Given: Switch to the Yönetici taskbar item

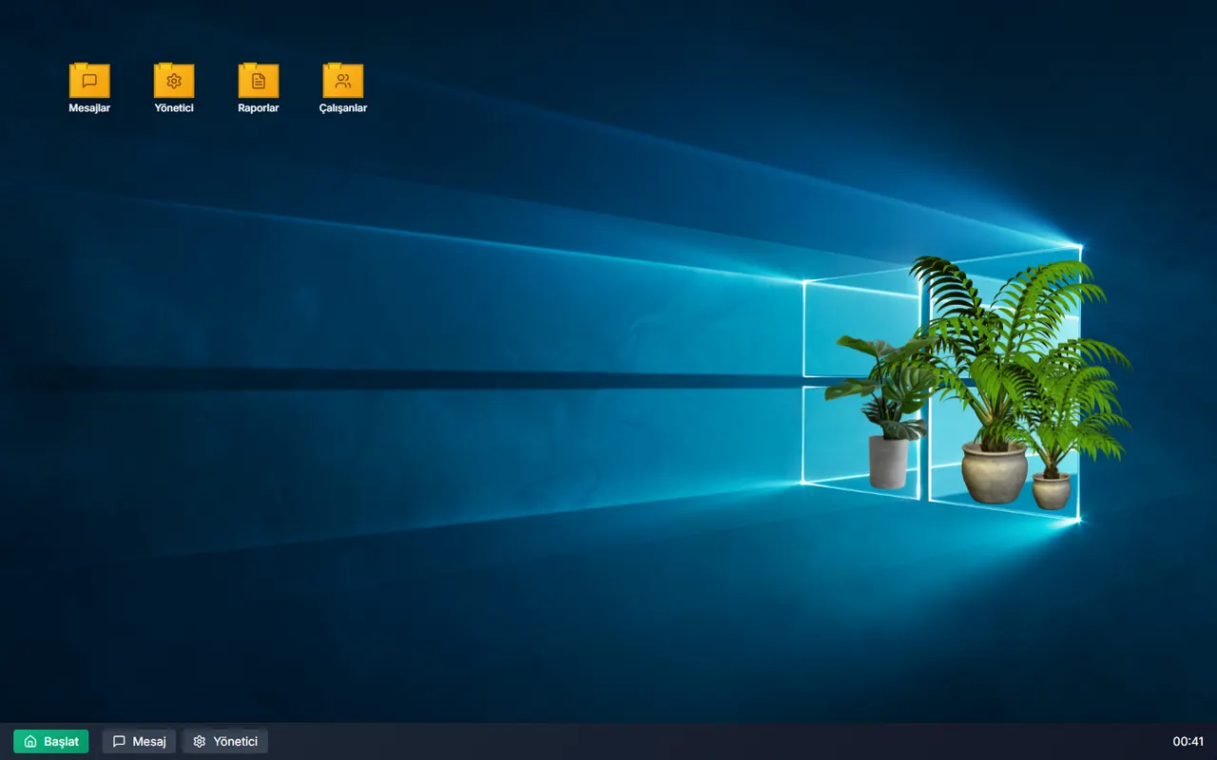Looking at the screenshot, I should click(x=225, y=741).
